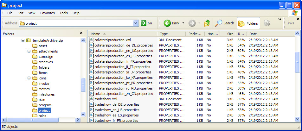The image size is (302, 131).
Task: Click the green Go arrow button
Action: coord(143,23)
